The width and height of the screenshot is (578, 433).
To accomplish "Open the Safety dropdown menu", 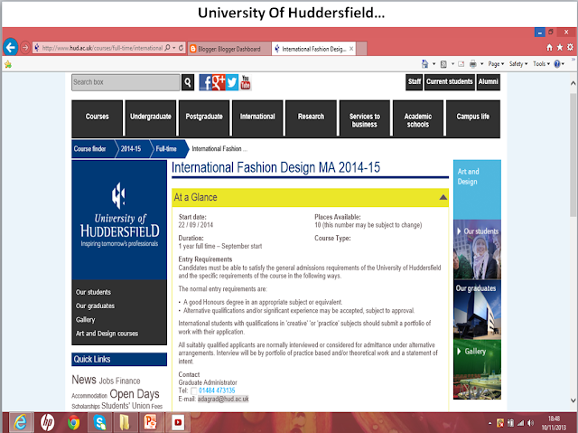I will [518, 64].
